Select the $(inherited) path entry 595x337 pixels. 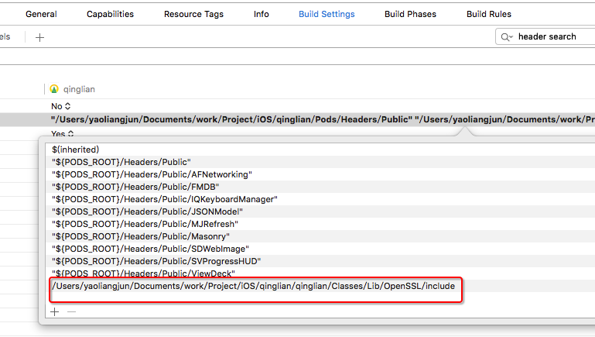tap(77, 149)
